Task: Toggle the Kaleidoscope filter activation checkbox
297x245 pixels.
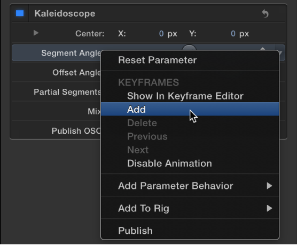Action: click(x=20, y=13)
